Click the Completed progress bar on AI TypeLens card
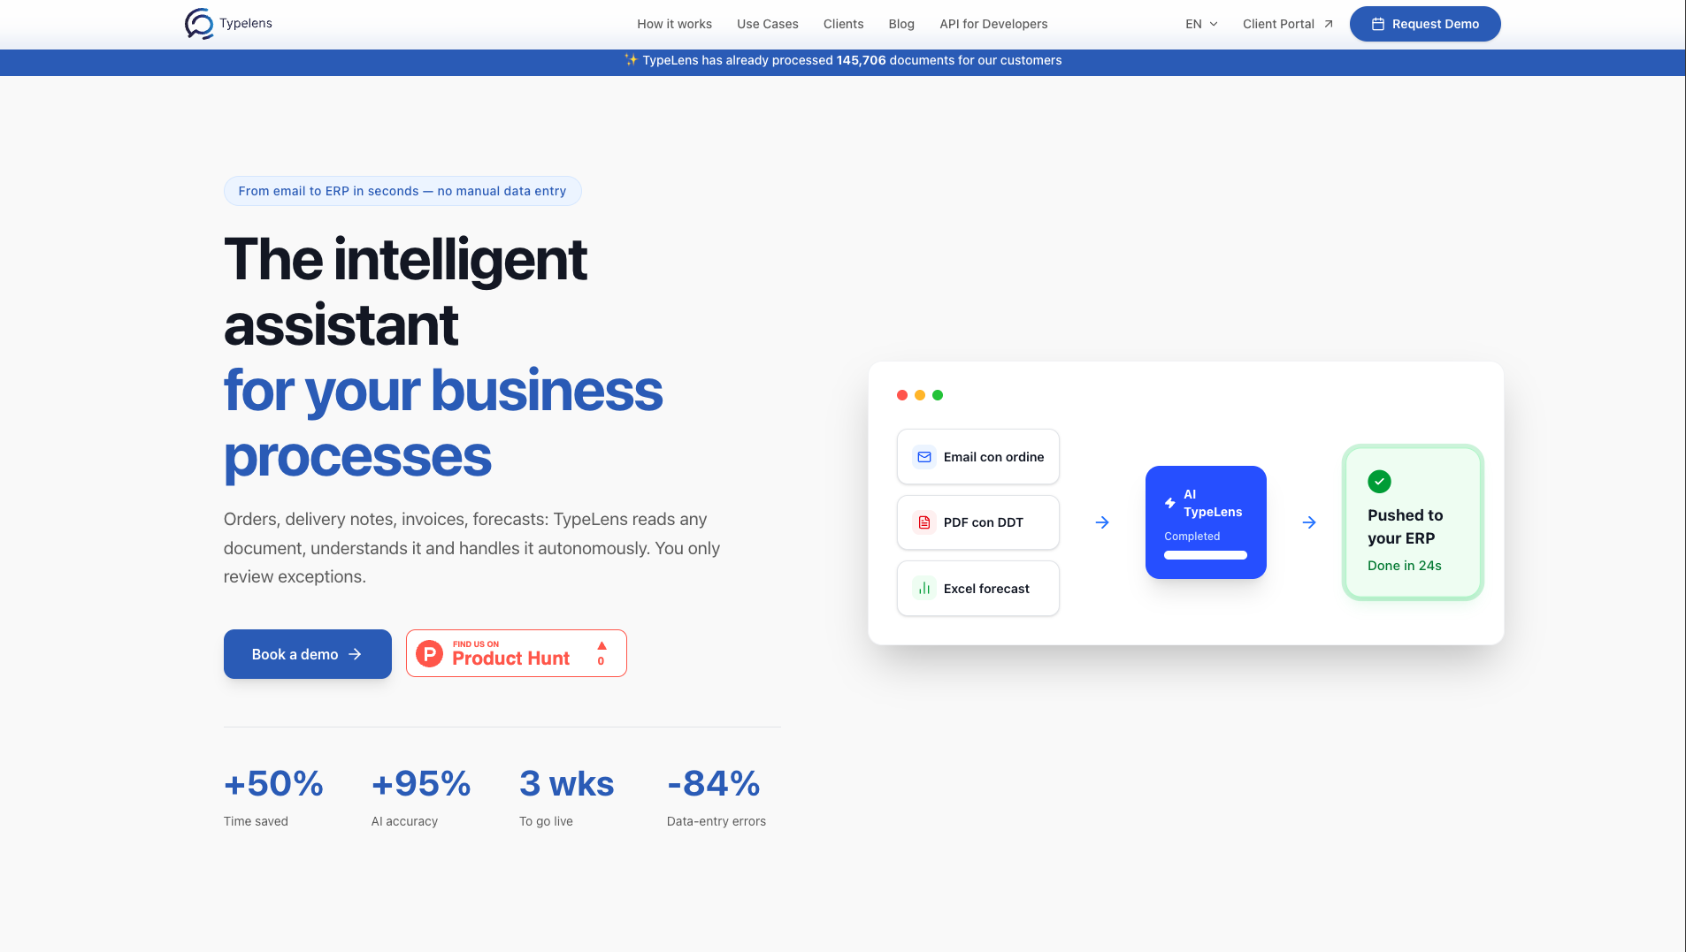Screen dimensions: 1686x952 click(1206, 555)
